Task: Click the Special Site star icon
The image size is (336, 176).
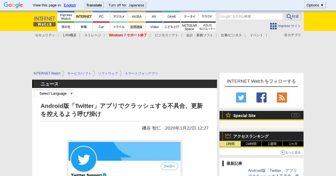Action: click(x=228, y=115)
